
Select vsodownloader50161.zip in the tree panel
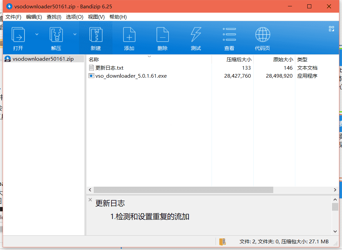coord(43,59)
